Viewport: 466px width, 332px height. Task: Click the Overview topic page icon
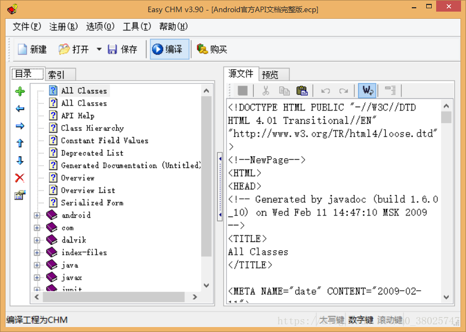tap(53, 177)
